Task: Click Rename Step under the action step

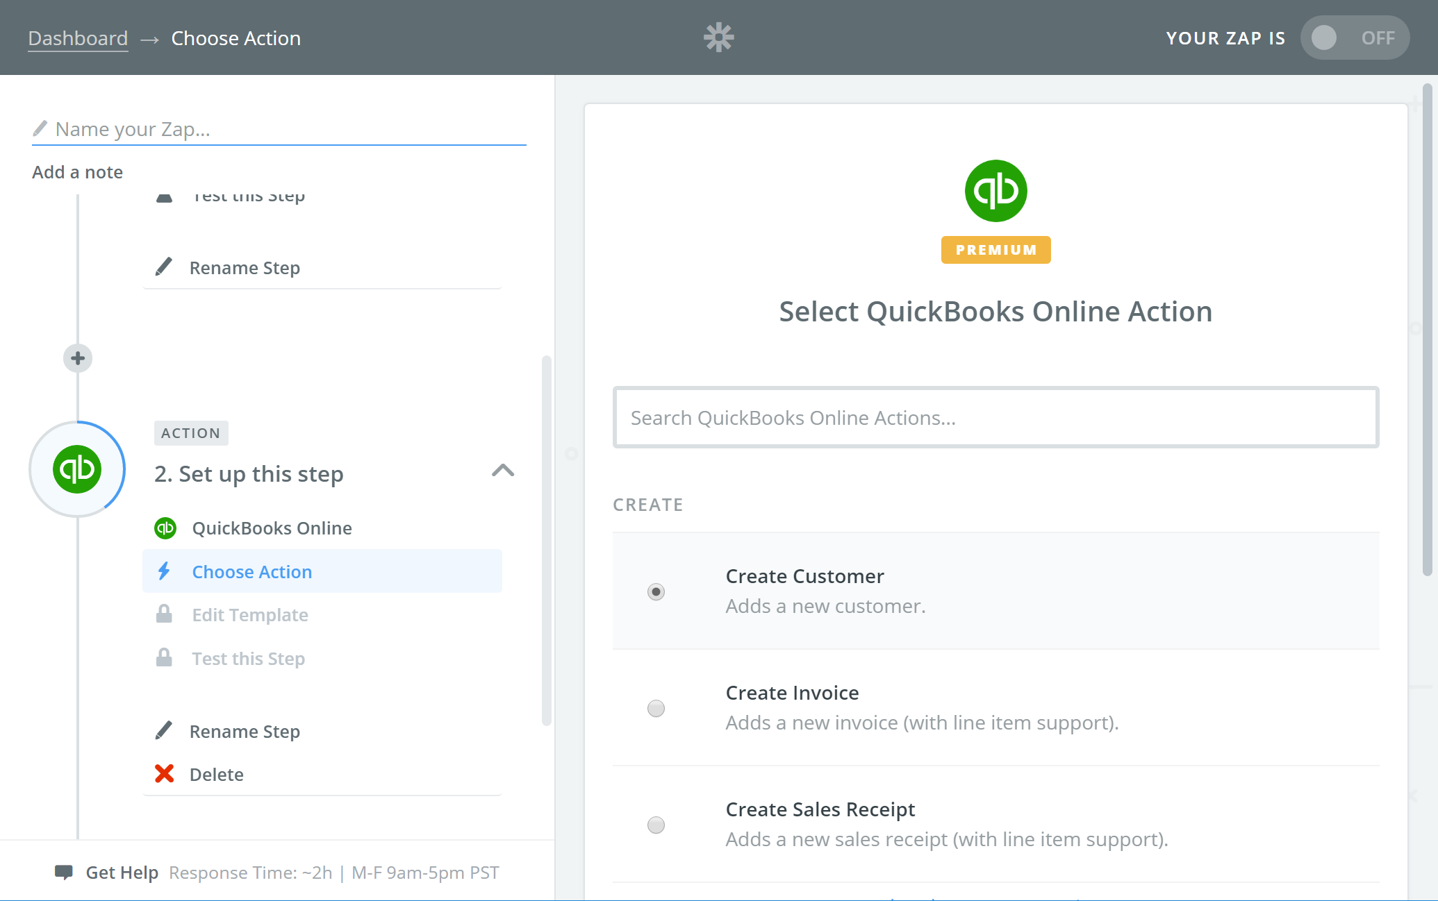Action: tap(245, 732)
